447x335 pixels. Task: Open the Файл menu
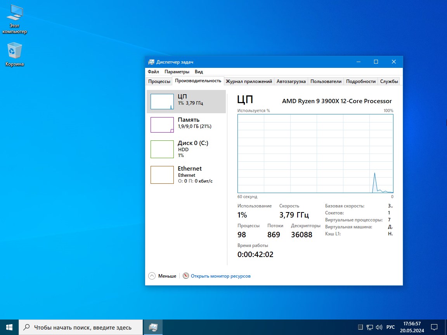click(x=153, y=71)
